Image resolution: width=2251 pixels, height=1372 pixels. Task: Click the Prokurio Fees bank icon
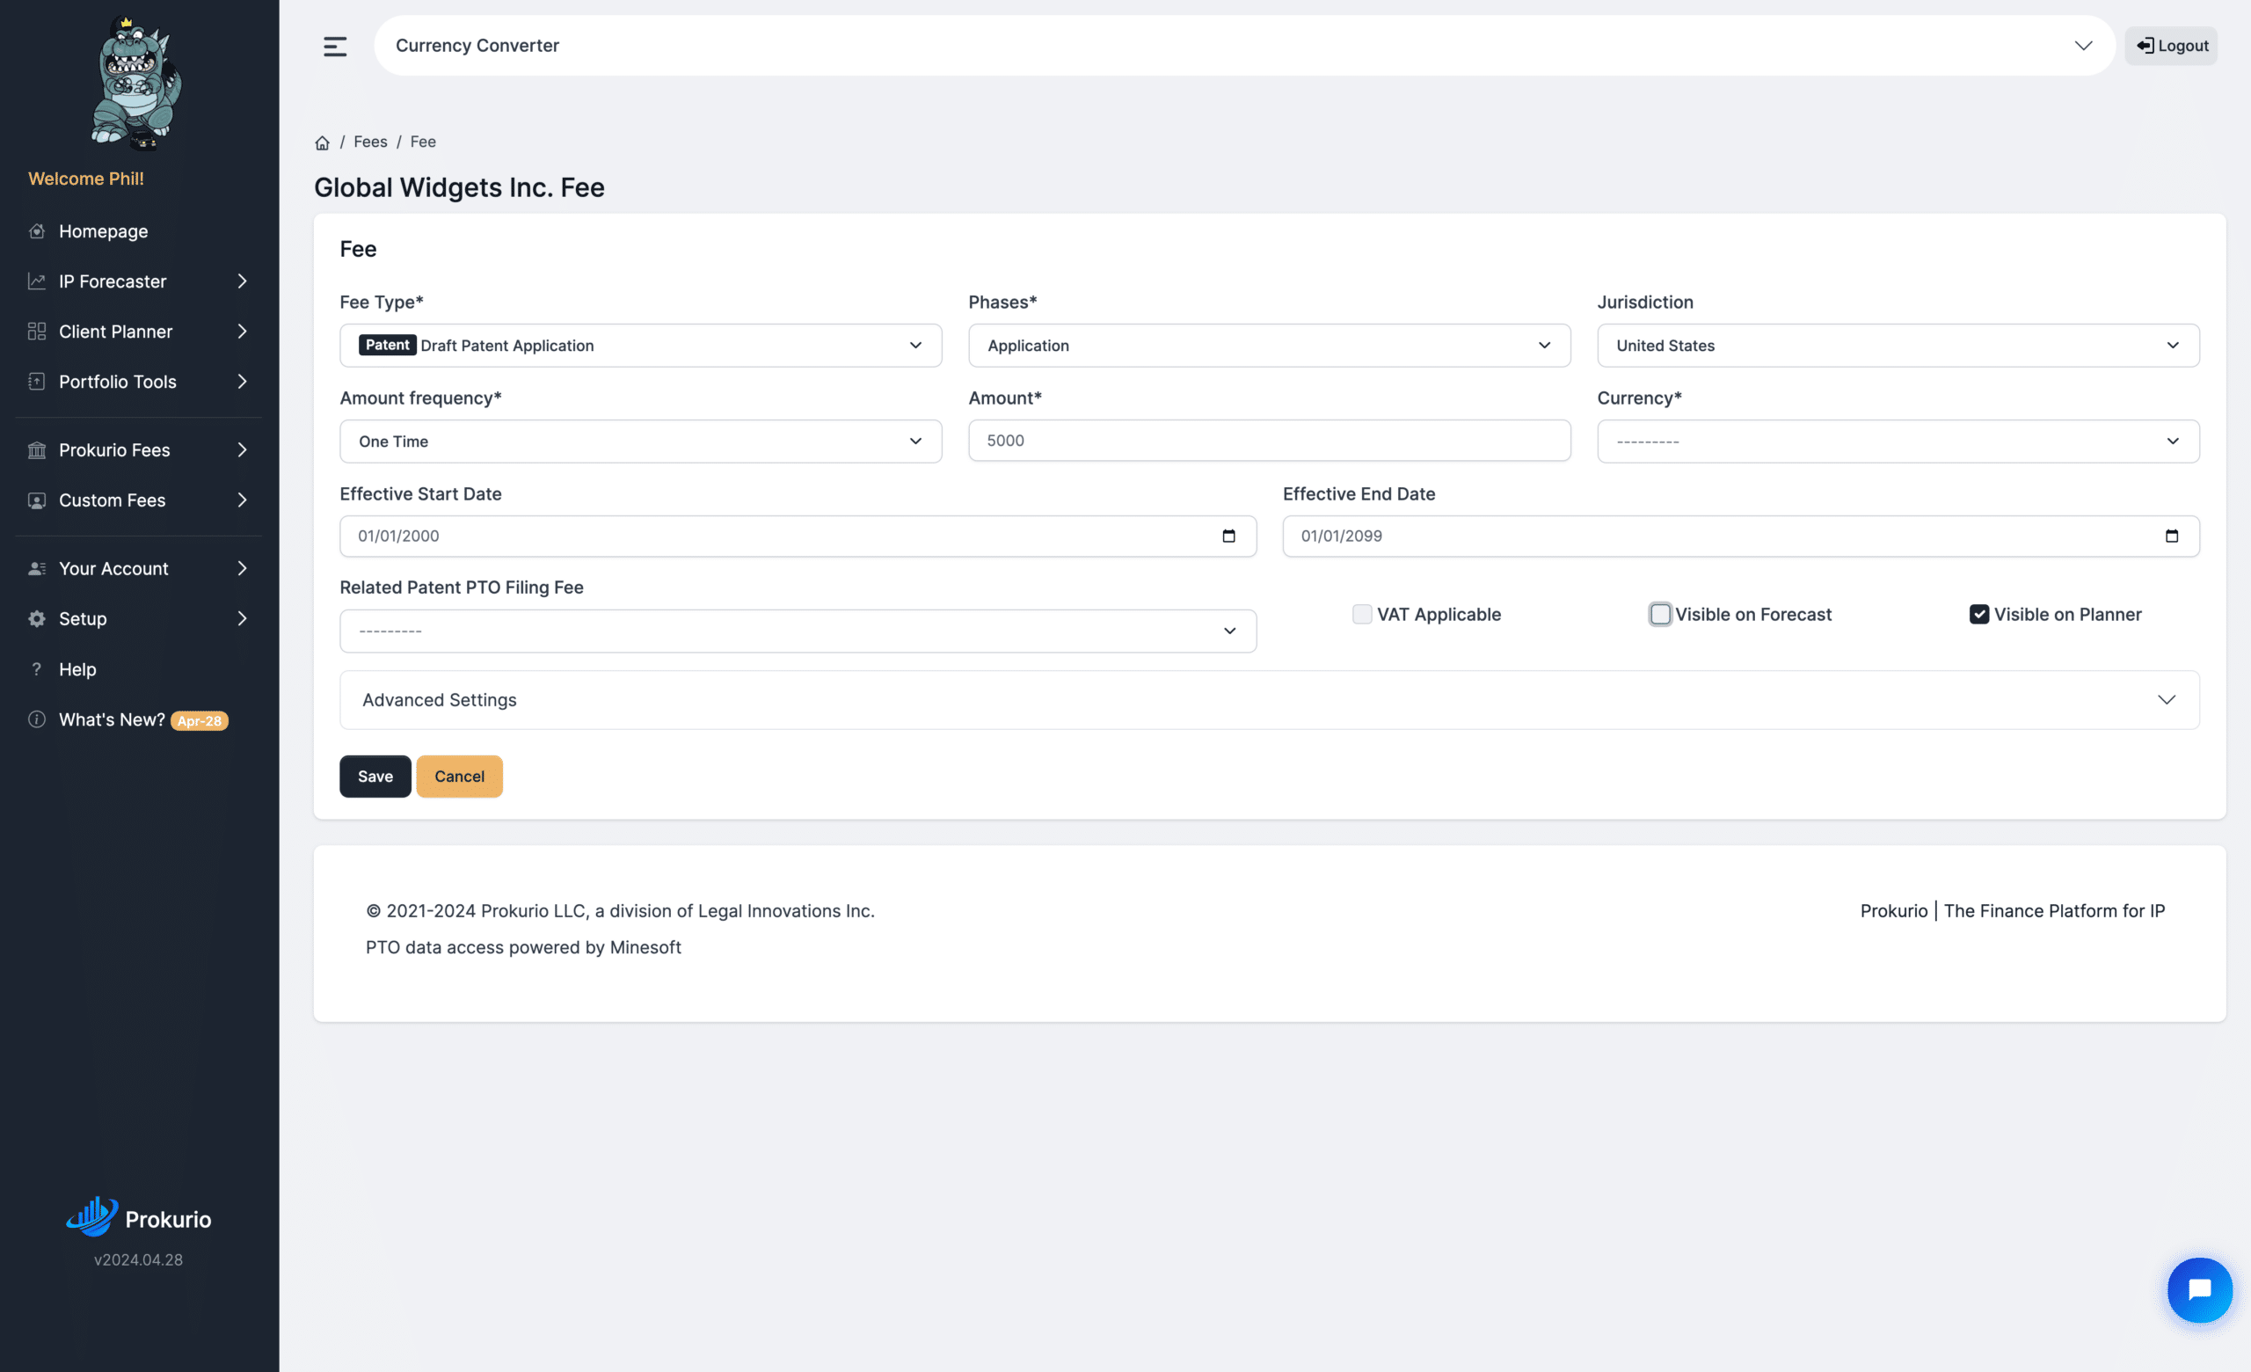tap(37, 450)
